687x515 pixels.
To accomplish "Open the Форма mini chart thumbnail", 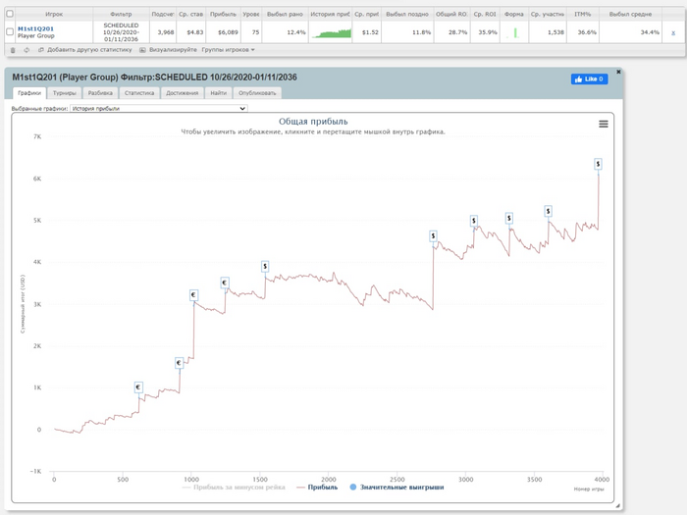I will coord(514,32).
